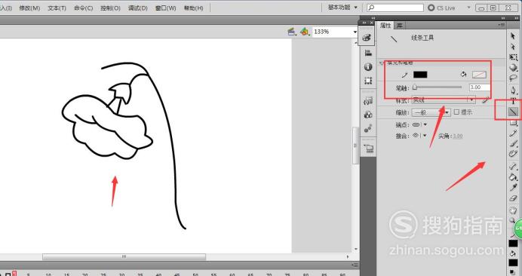The height and width of the screenshot is (276, 522).
Task: Open the Components panel icon
Action: pyautogui.click(x=368, y=115)
